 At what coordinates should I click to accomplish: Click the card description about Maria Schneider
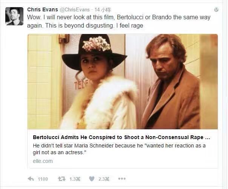(119, 149)
